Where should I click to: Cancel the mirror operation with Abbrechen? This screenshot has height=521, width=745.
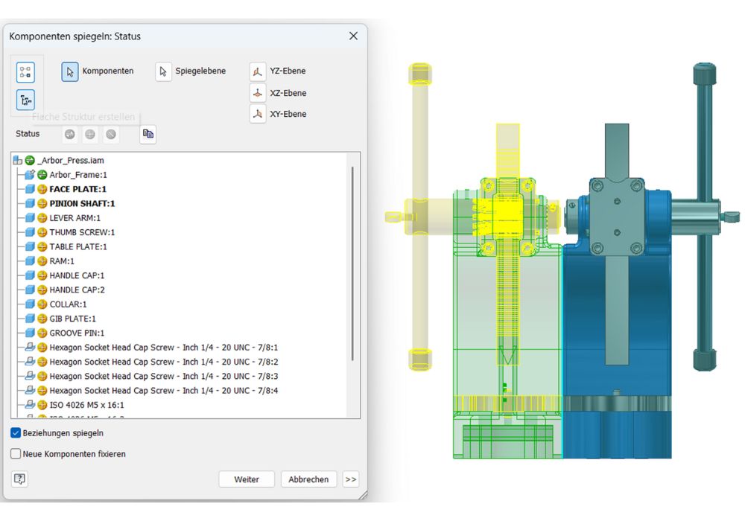tap(309, 479)
